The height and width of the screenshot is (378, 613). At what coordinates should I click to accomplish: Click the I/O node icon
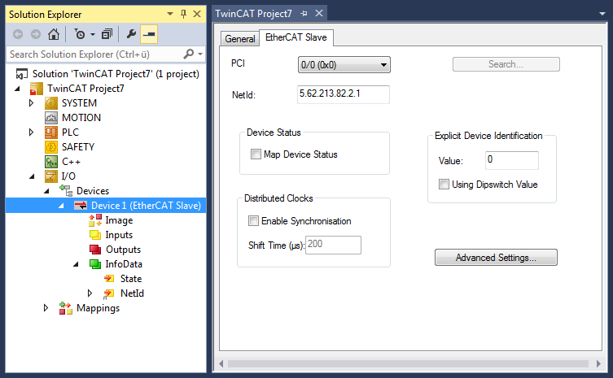tap(51, 176)
